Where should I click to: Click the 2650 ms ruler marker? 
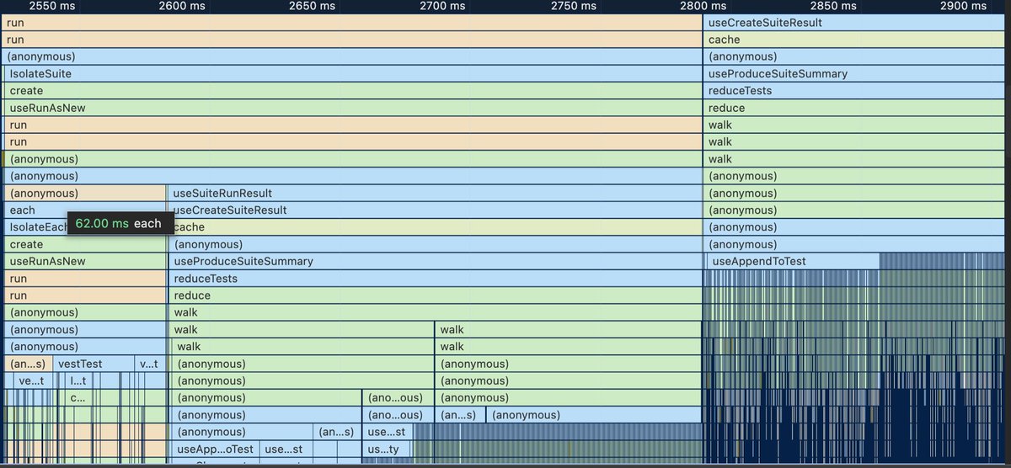pyautogui.click(x=312, y=6)
